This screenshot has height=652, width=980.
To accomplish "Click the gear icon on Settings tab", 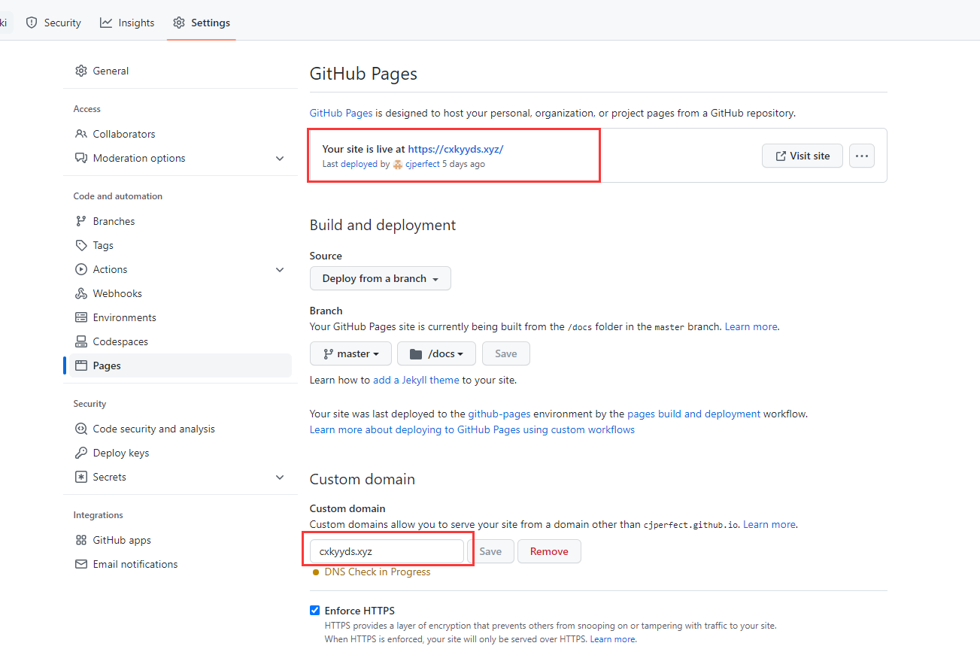I will [179, 23].
